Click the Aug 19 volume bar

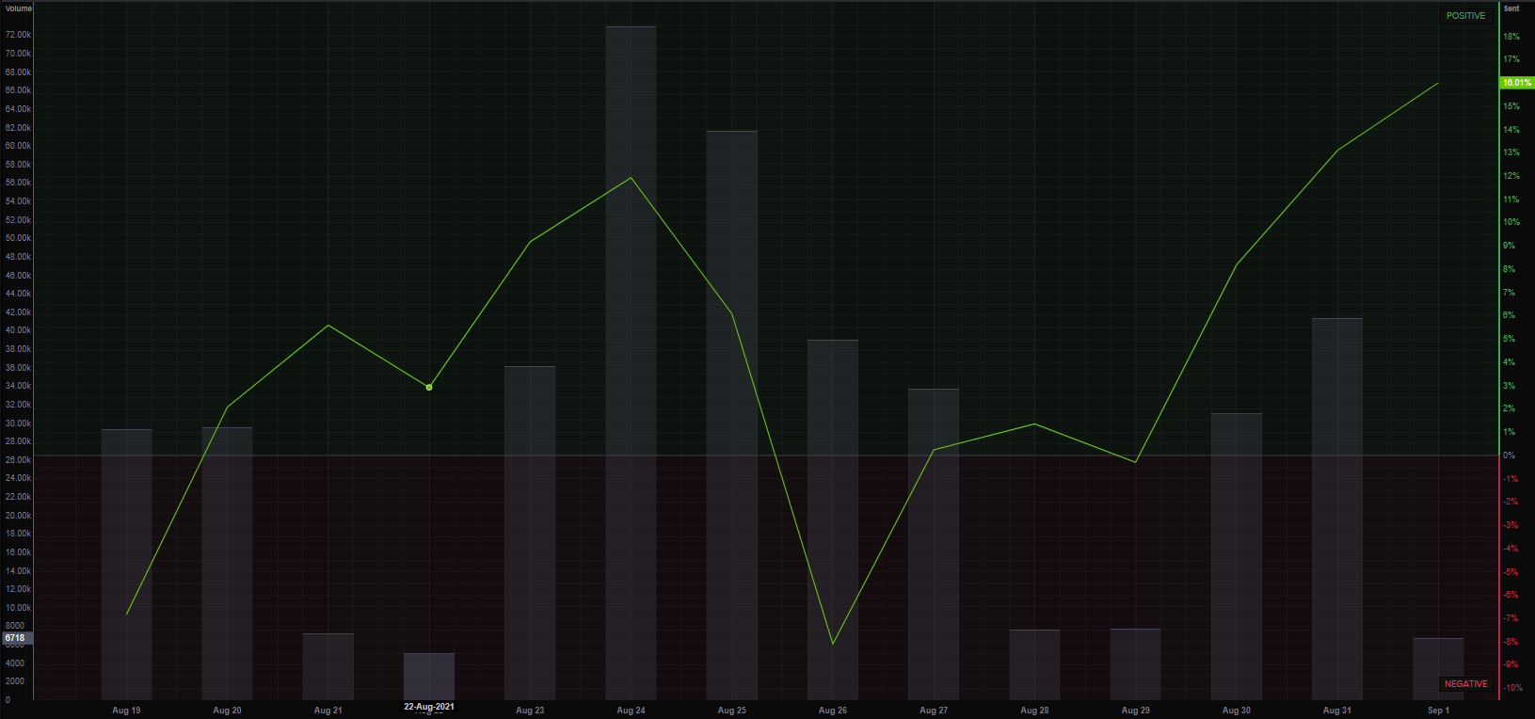[126, 565]
